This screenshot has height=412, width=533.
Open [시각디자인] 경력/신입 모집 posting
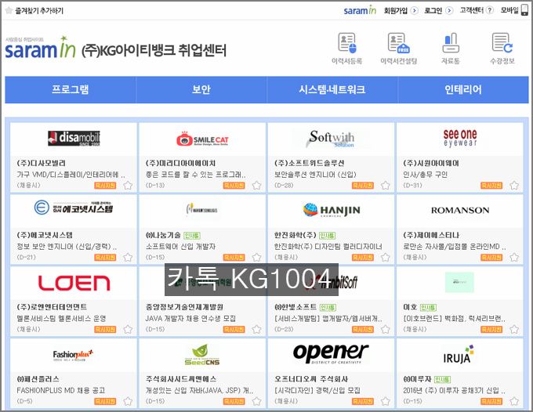(317, 391)
